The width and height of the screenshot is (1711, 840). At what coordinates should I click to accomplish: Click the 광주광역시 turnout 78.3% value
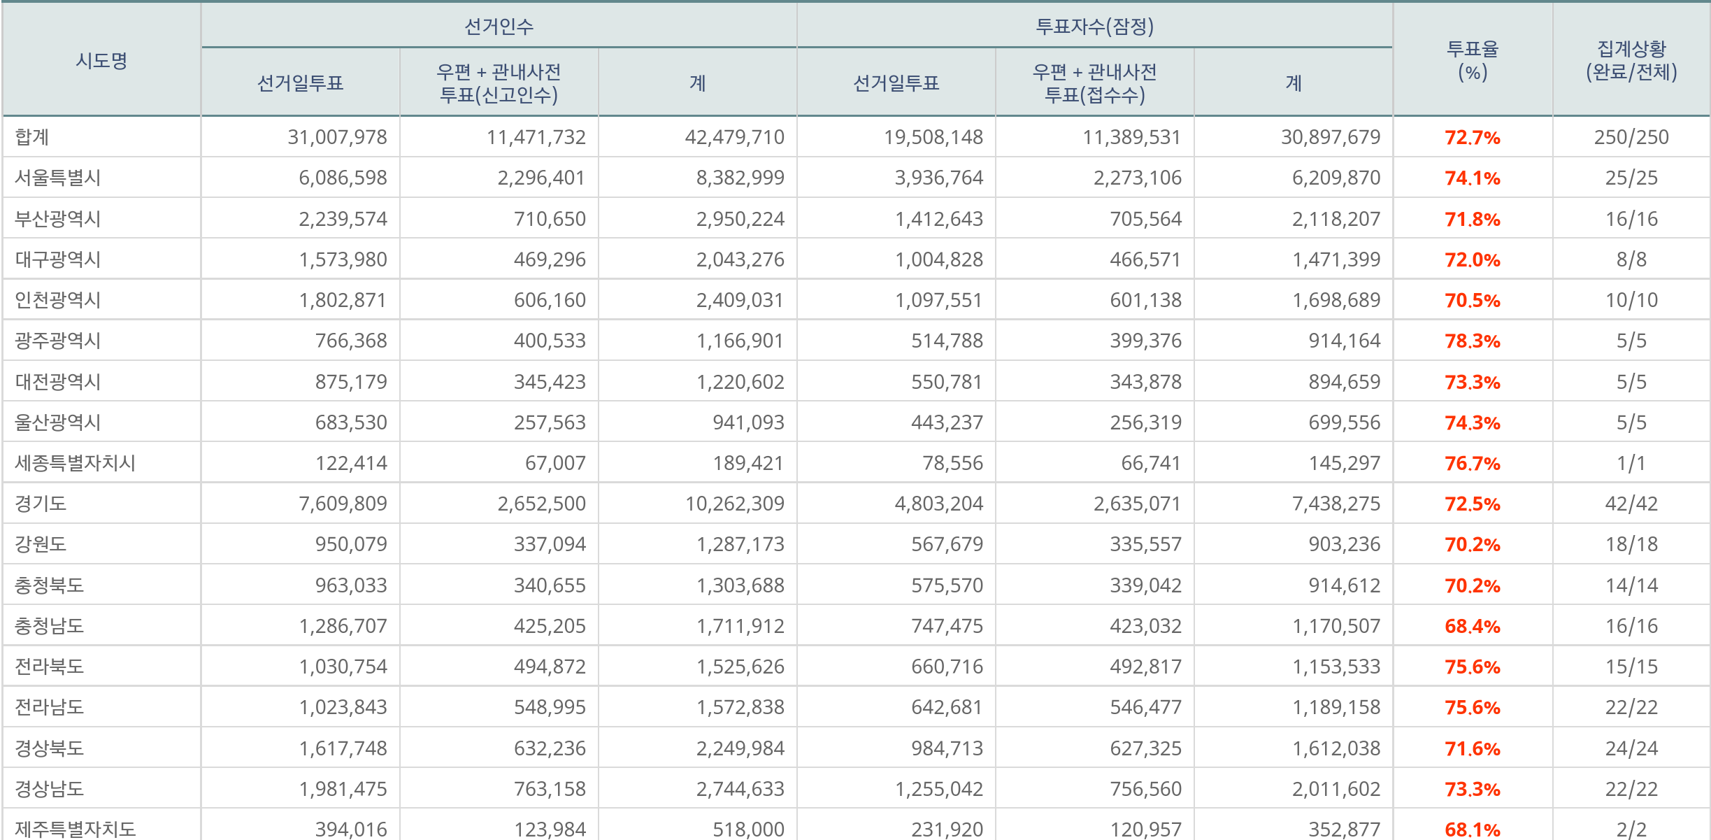1472,341
